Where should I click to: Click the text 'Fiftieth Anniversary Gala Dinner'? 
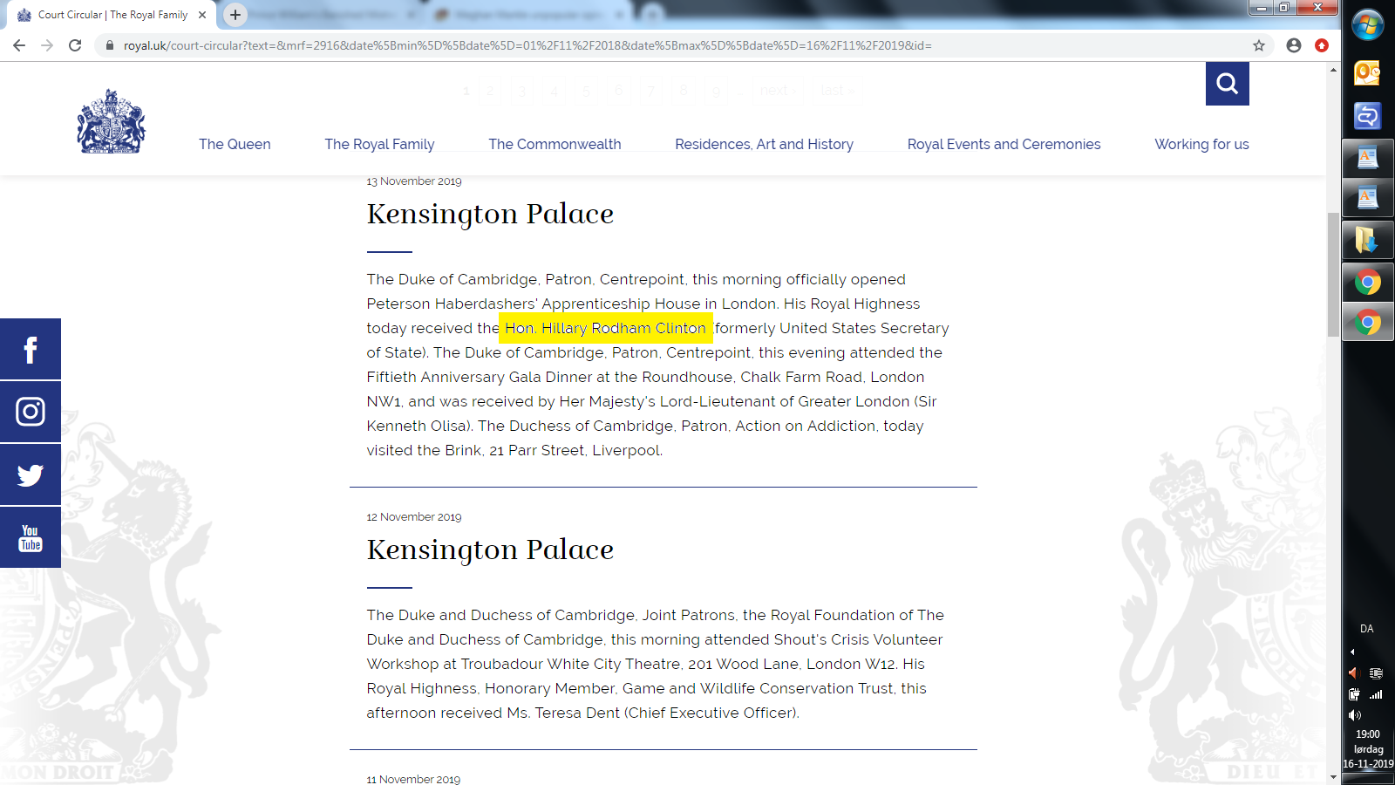[x=480, y=377]
